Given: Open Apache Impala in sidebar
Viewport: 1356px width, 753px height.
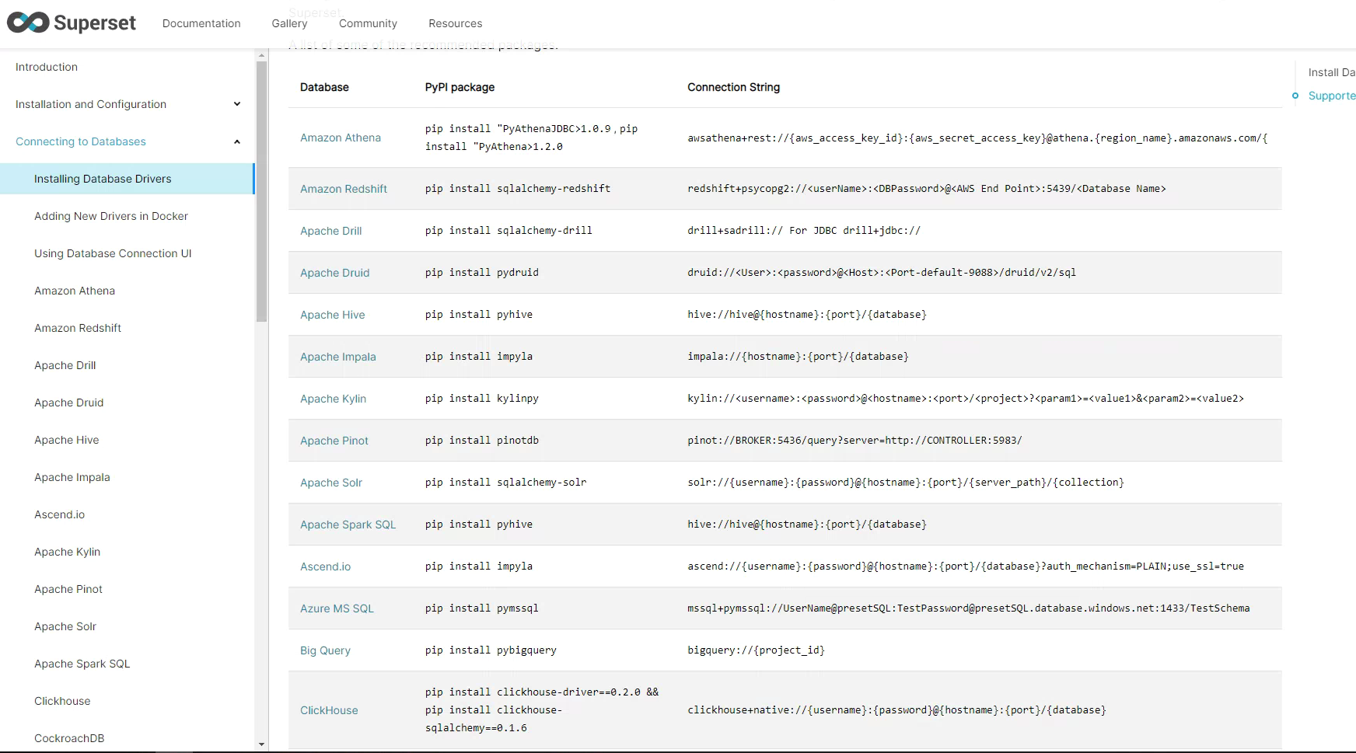Looking at the screenshot, I should point(72,477).
